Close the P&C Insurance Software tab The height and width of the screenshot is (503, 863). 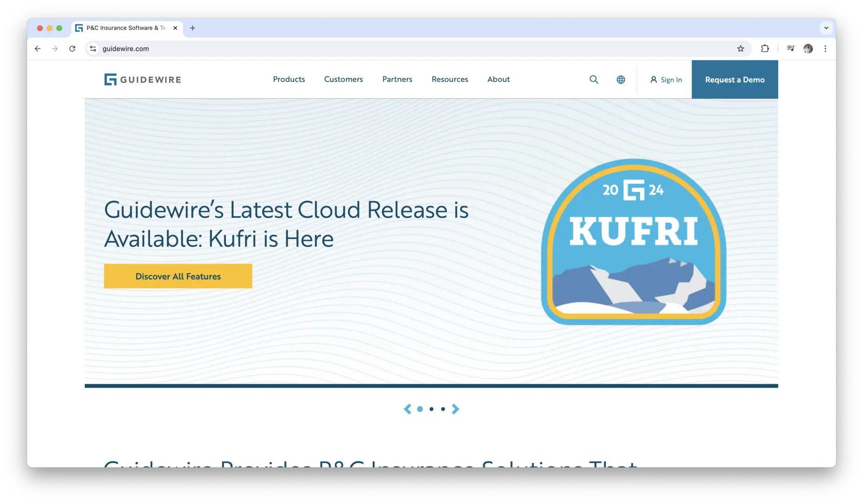175,28
